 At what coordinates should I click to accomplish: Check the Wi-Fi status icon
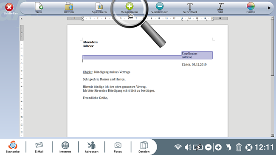pyautogui.click(x=178, y=147)
